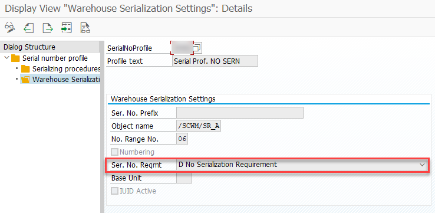Open the Ser. No. Reqmt dropdown arrow
The width and height of the screenshot is (435, 213).
coord(422,165)
